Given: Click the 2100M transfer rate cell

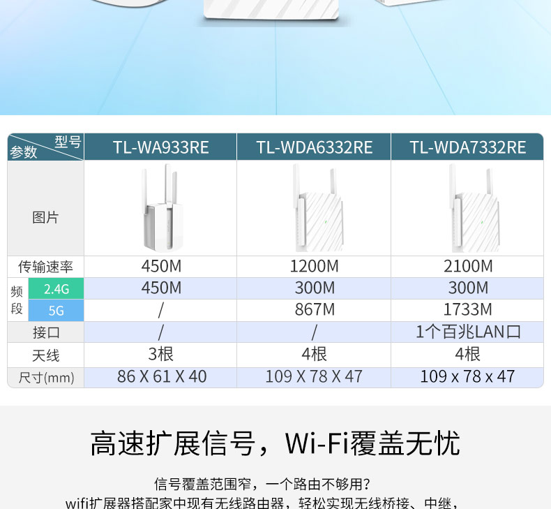Looking at the screenshot, I should point(468,266).
